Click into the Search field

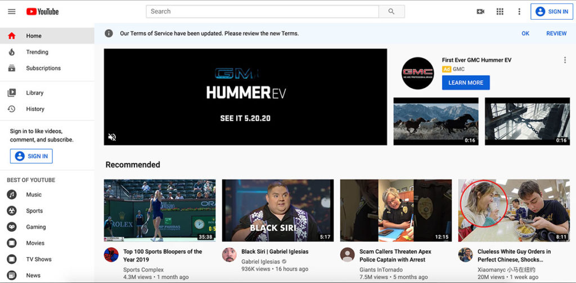click(x=262, y=11)
